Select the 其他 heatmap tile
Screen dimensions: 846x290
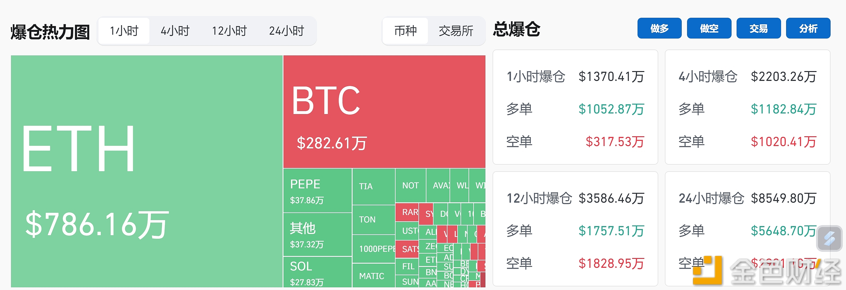pos(317,234)
